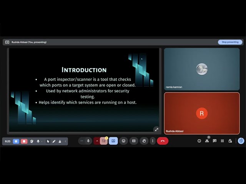Click the Stop presenting button
This screenshot has width=246, height=184.
pos(230,42)
